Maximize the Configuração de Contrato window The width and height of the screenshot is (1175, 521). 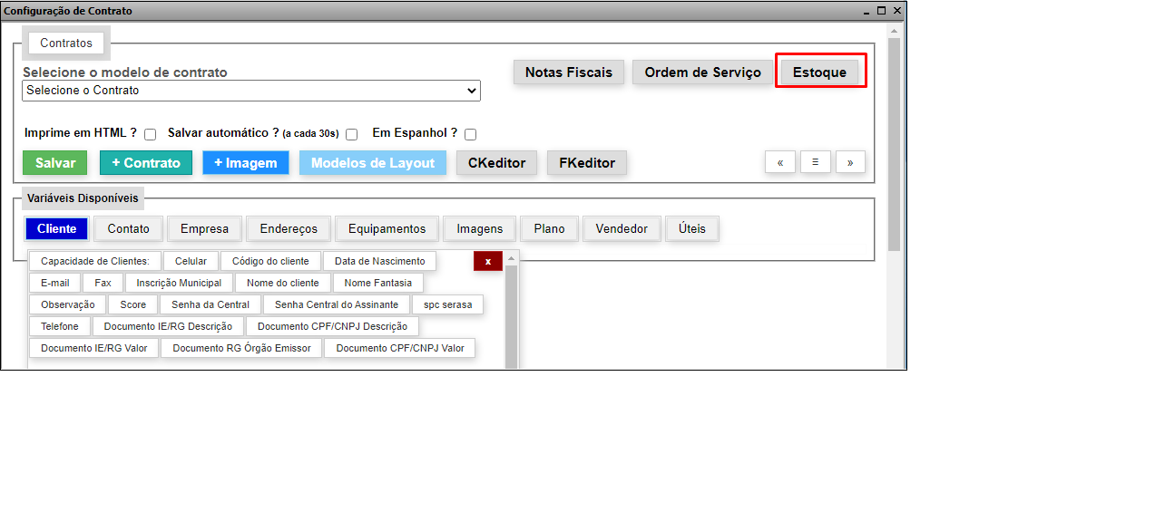[x=881, y=11]
